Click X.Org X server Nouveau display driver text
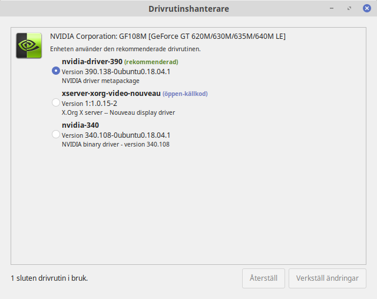 tap(118, 112)
